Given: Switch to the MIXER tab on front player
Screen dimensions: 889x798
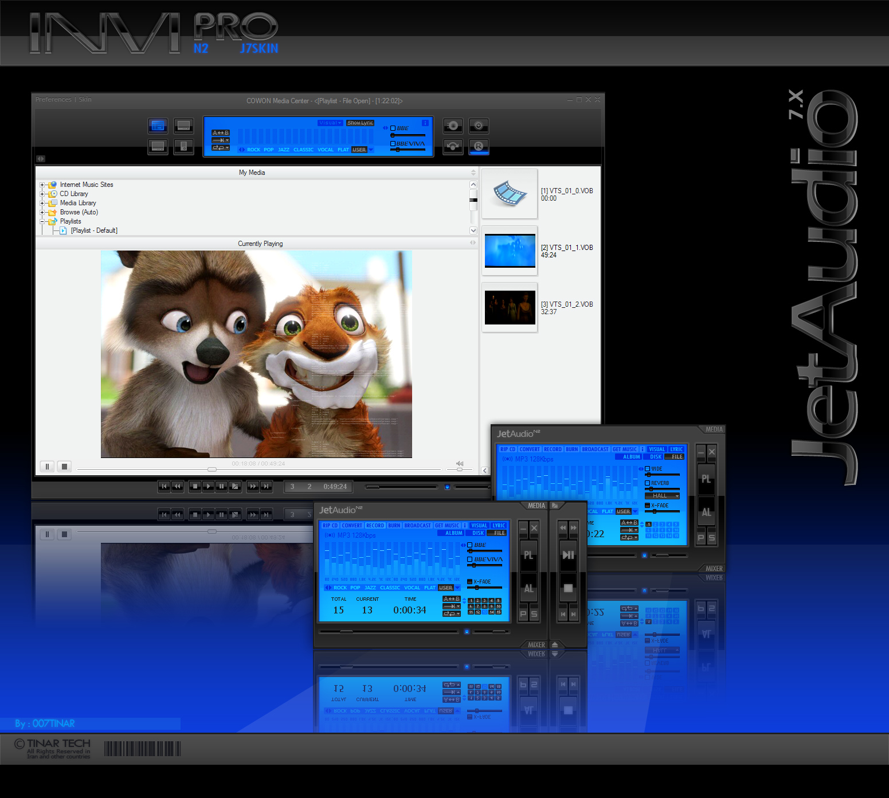Looking at the screenshot, I should coord(536,645).
